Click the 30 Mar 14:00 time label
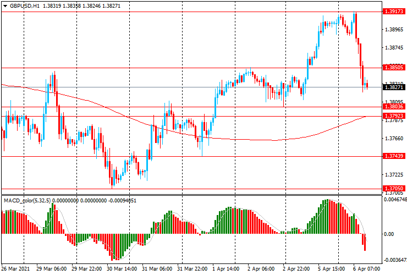 pos(122,268)
